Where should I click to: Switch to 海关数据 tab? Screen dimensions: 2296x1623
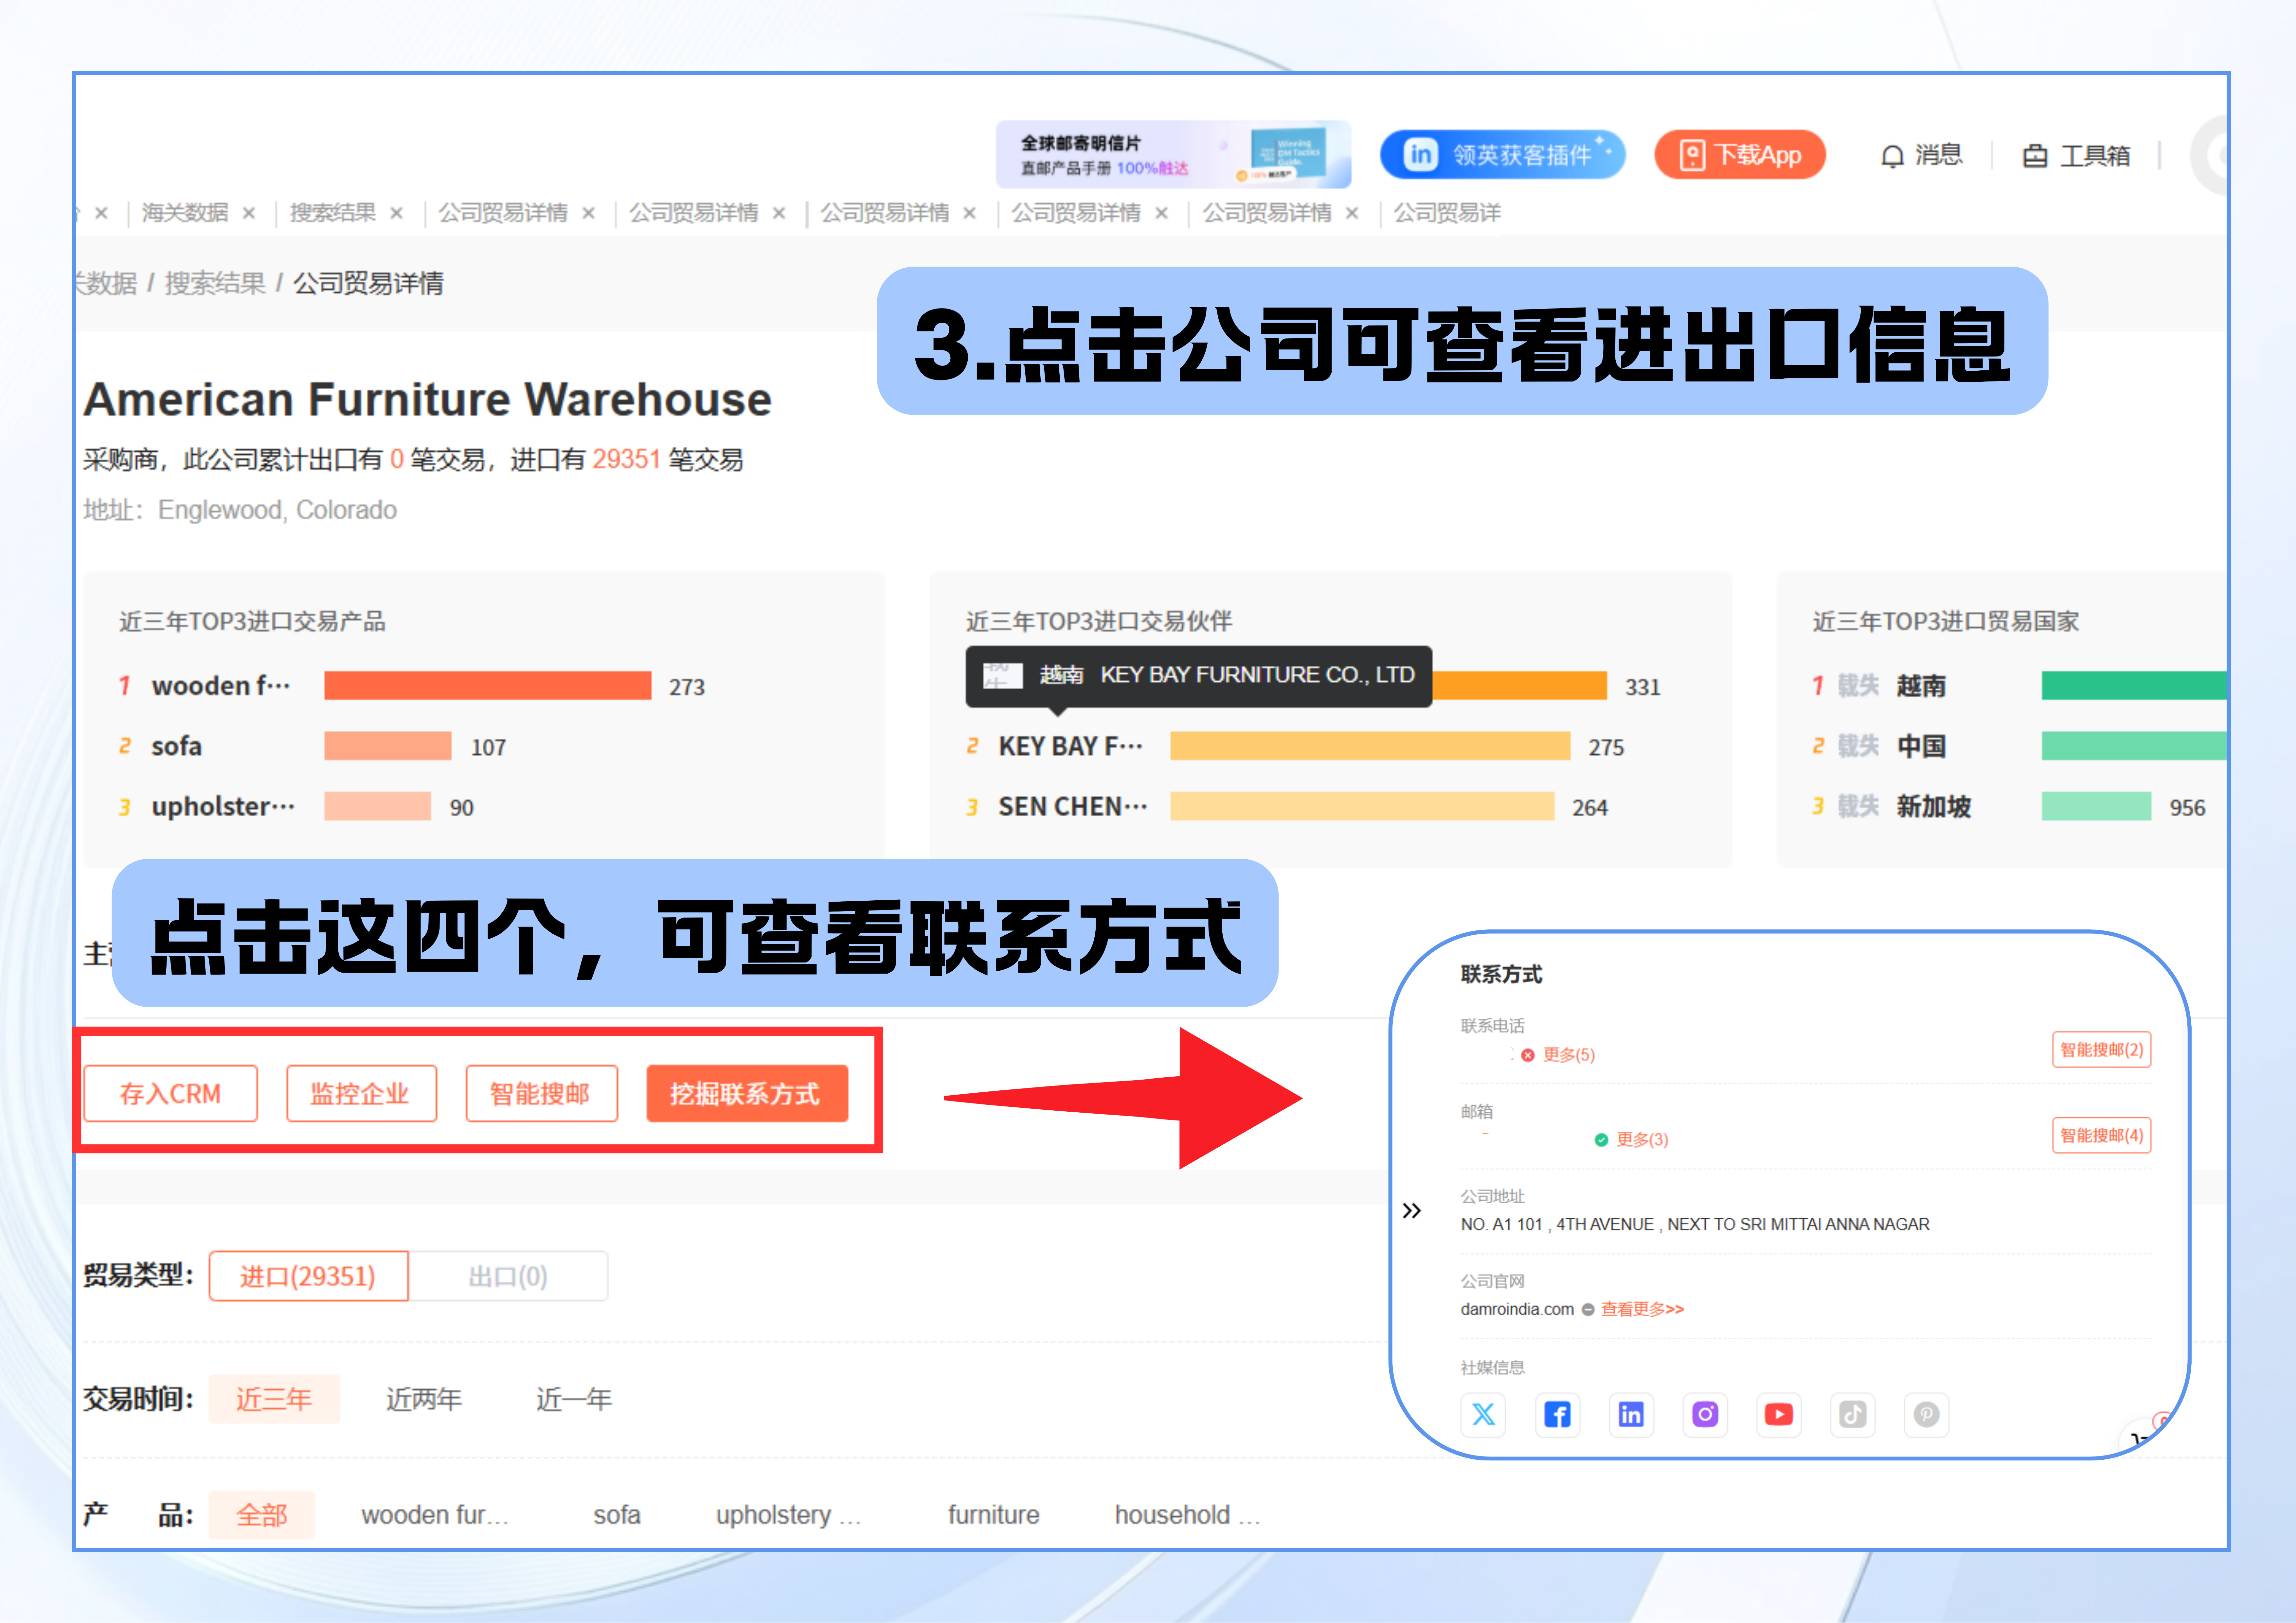point(185,213)
